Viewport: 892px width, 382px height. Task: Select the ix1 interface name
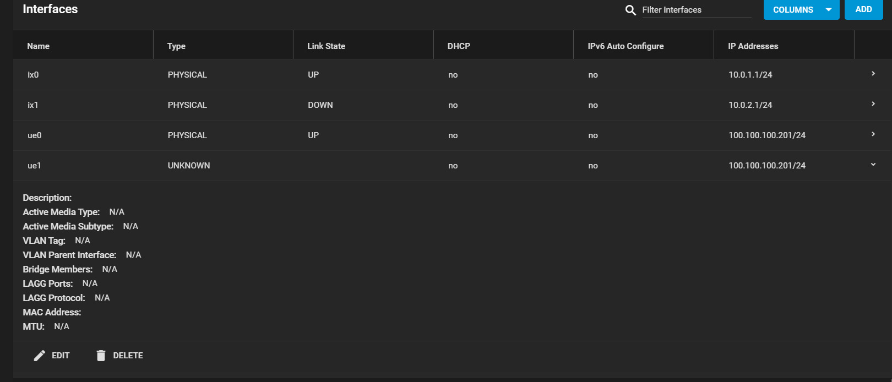click(33, 105)
